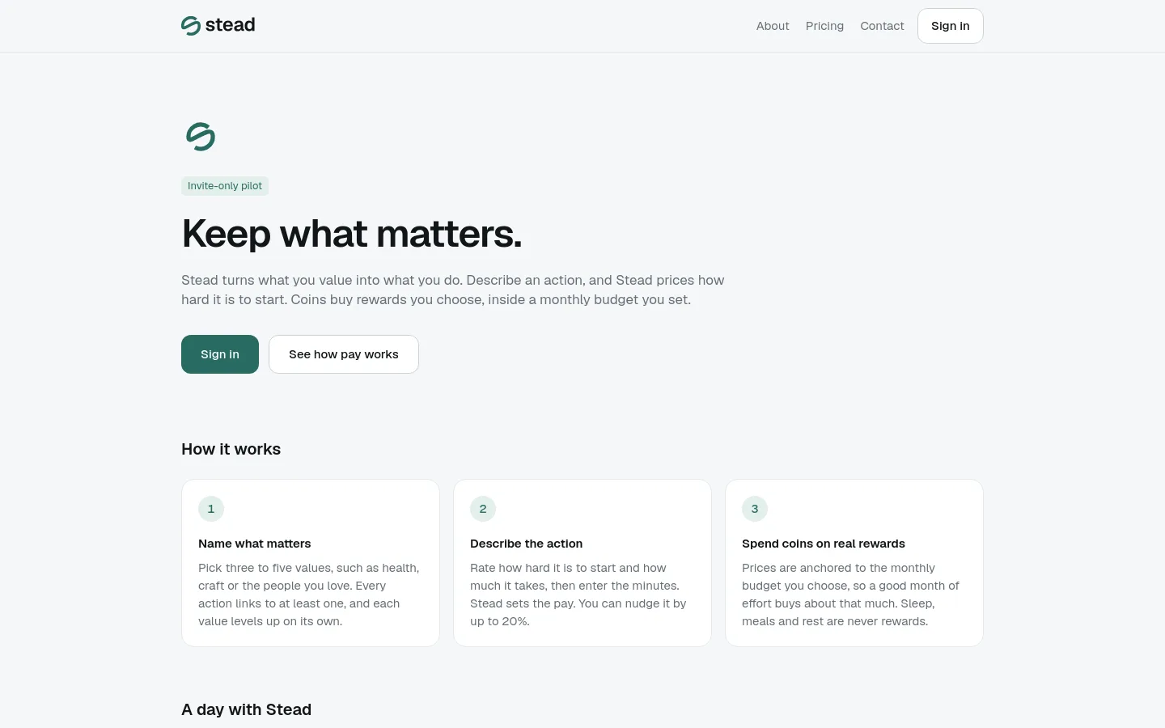This screenshot has width=1165, height=728.
Task: Click the large Stead S mark above the pilot badge
Action: (201, 137)
